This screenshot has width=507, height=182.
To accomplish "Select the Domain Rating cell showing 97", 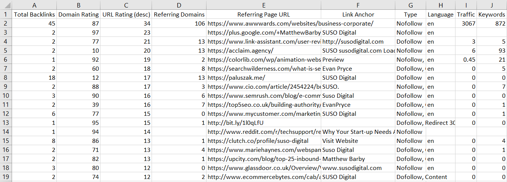I will [x=79, y=33].
